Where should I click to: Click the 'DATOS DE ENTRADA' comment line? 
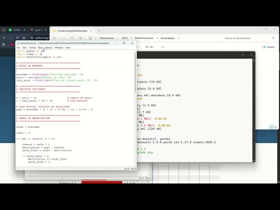point(29,66)
